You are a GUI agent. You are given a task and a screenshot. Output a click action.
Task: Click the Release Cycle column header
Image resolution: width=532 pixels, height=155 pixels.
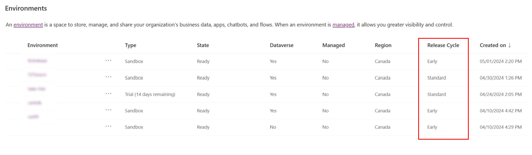coord(443,45)
